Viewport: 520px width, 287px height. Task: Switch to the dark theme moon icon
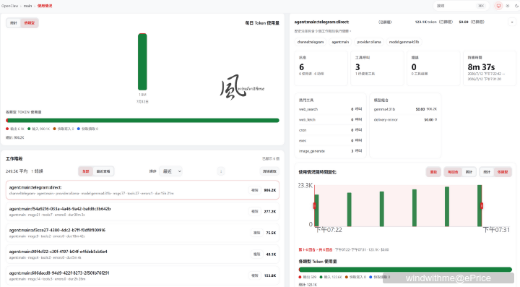(516, 6)
